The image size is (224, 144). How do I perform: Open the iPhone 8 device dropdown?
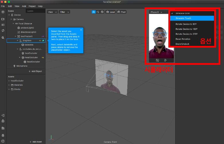pyautogui.click(x=156, y=12)
